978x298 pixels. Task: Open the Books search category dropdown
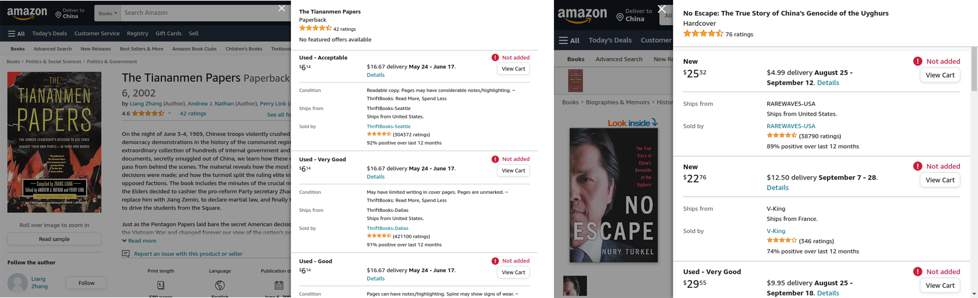point(108,13)
